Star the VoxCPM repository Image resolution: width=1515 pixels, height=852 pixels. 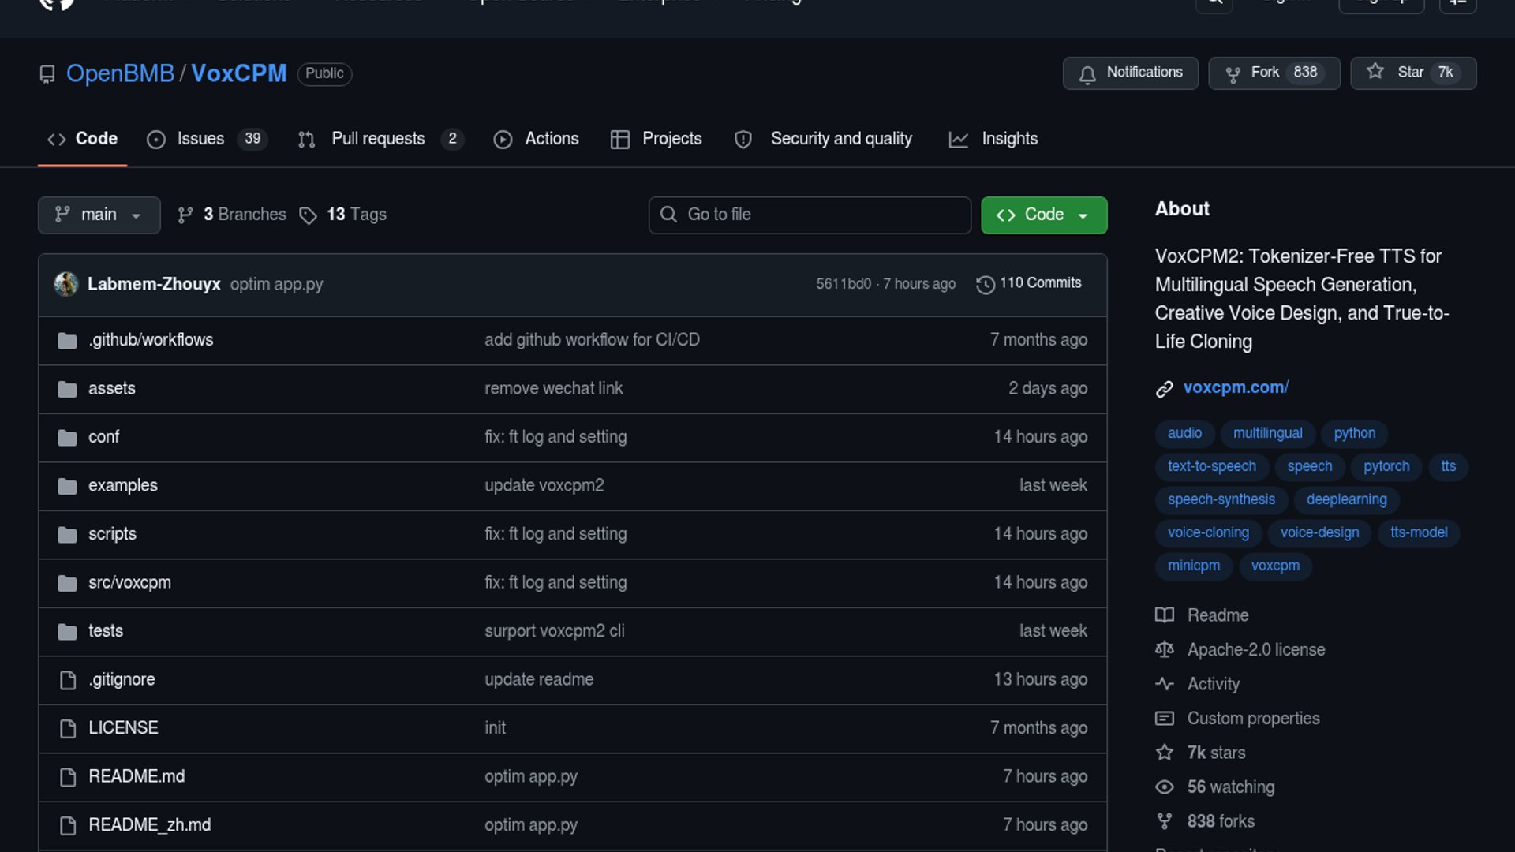click(1412, 73)
